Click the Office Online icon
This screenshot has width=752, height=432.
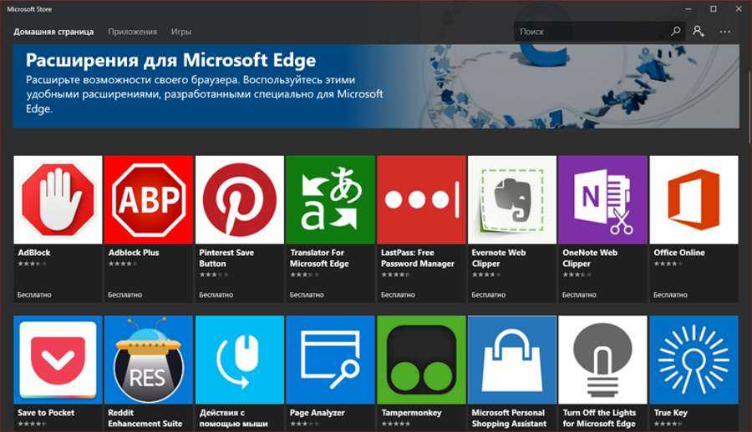(694, 200)
